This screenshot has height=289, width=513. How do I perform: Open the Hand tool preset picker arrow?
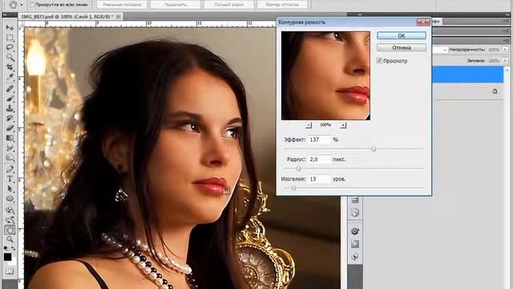click(22, 5)
